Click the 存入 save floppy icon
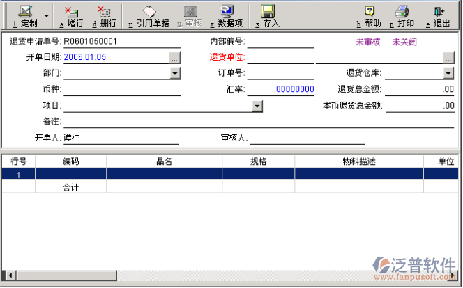 (x=268, y=12)
